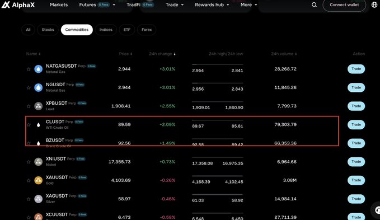The width and height of the screenshot is (380, 220).
Task: Sort by 24h volume column arrows
Action: pyautogui.click(x=295, y=54)
